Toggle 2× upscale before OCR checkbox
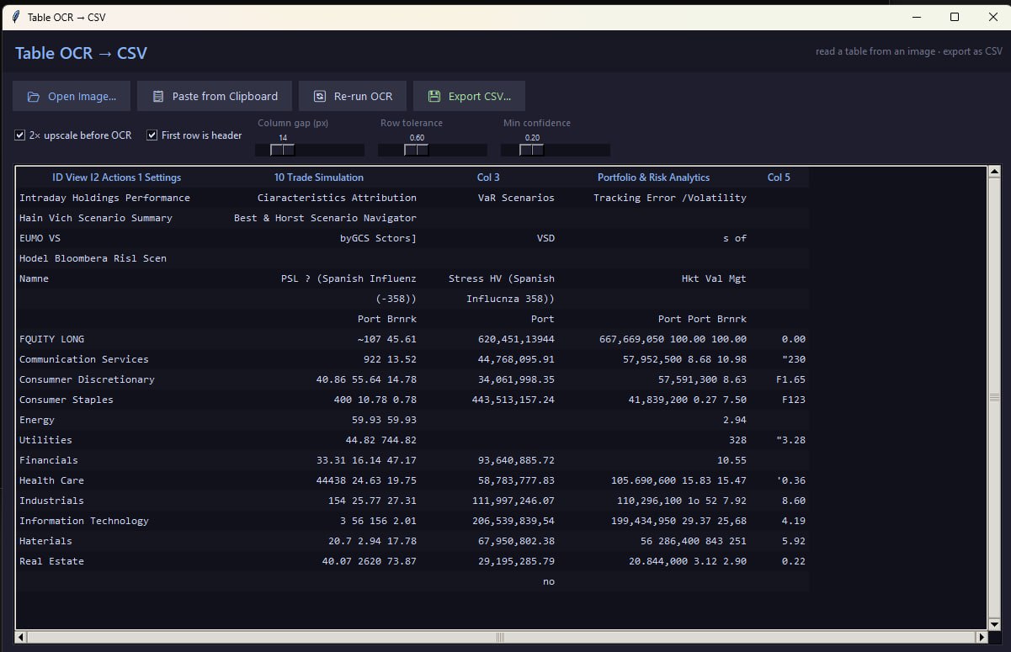Image resolution: width=1011 pixels, height=652 pixels. (20, 135)
